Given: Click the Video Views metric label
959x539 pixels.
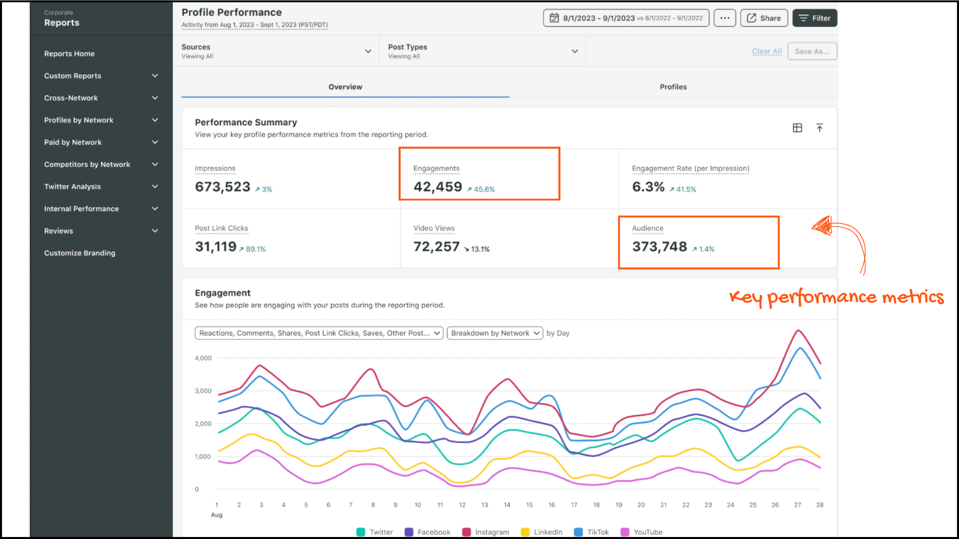Looking at the screenshot, I should 434,228.
